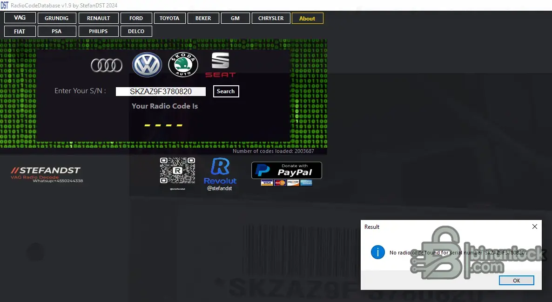Click the Donate with PayPal button

[286, 171]
